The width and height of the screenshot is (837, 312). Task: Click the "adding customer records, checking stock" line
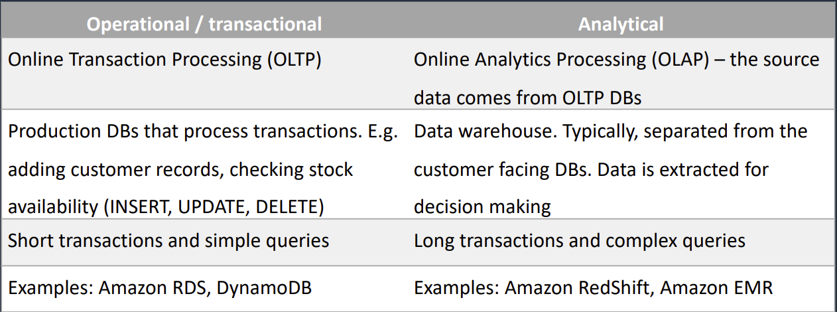[x=180, y=169]
